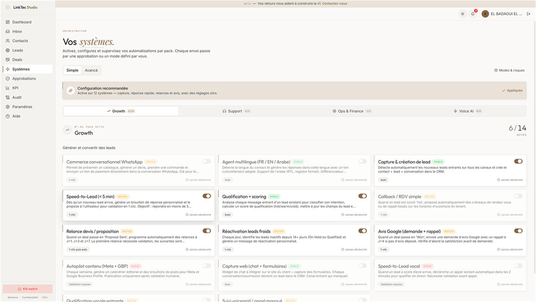Click the Appliquée status button
This screenshot has width=536, height=302.
click(x=512, y=90)
